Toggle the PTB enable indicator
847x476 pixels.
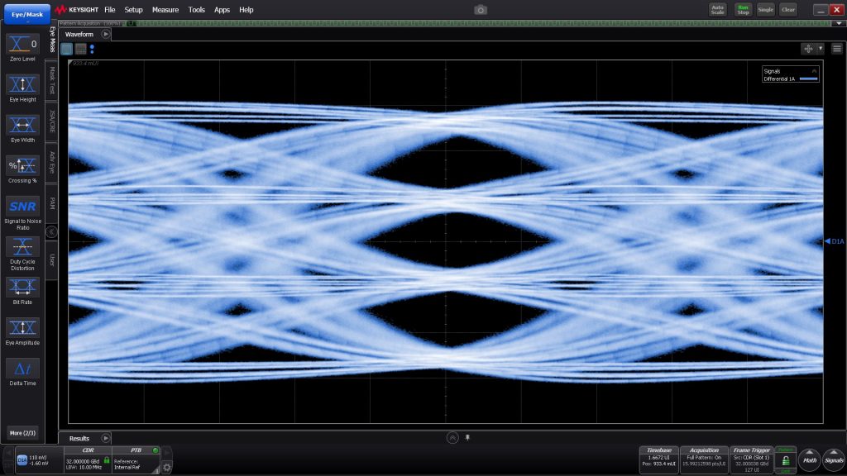(156, 450)
